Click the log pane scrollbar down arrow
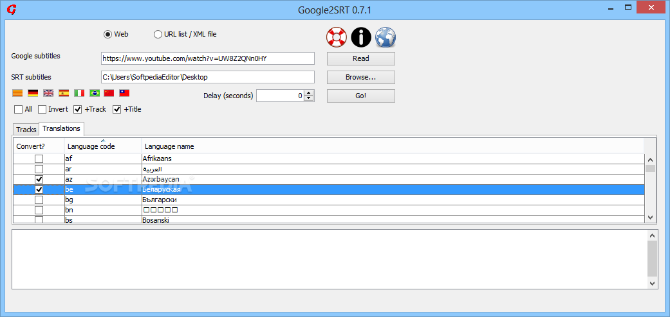The height and width of the screenshot is (317, 670). click(x=652, y=283)
